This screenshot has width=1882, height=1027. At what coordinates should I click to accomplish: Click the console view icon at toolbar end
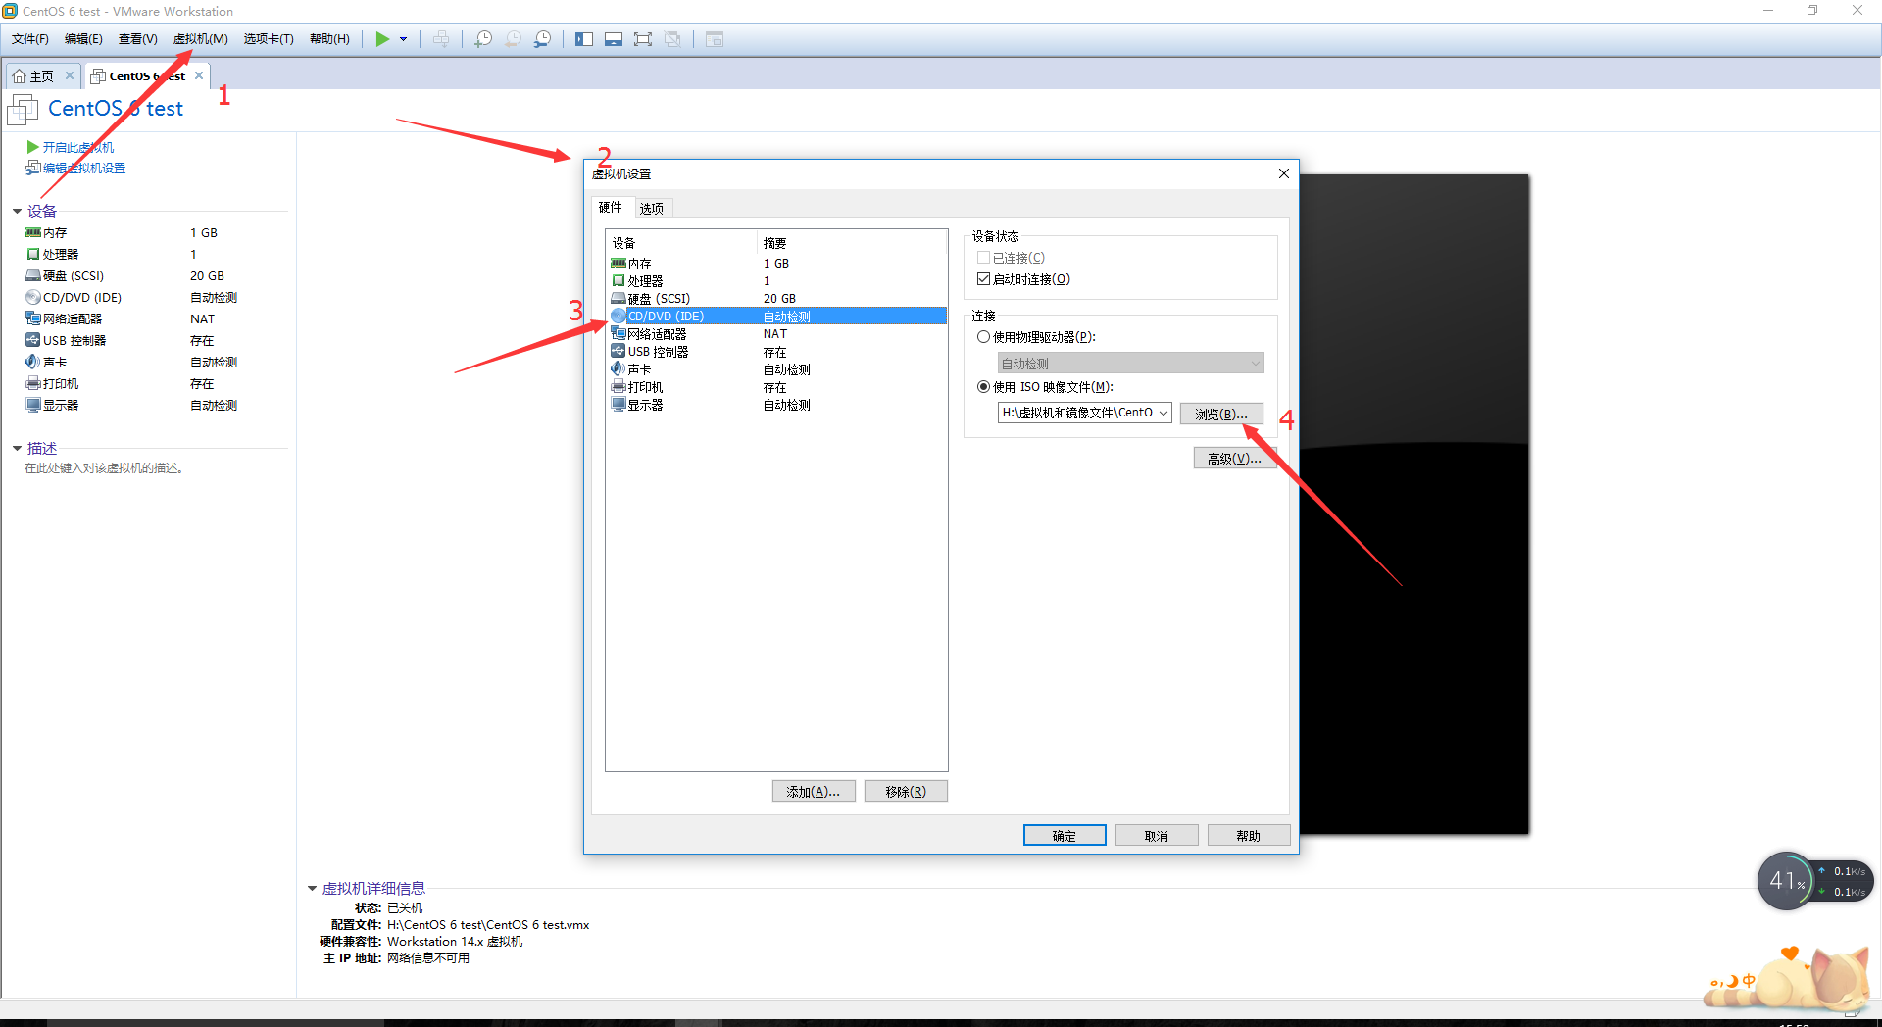tap(715, 39)
